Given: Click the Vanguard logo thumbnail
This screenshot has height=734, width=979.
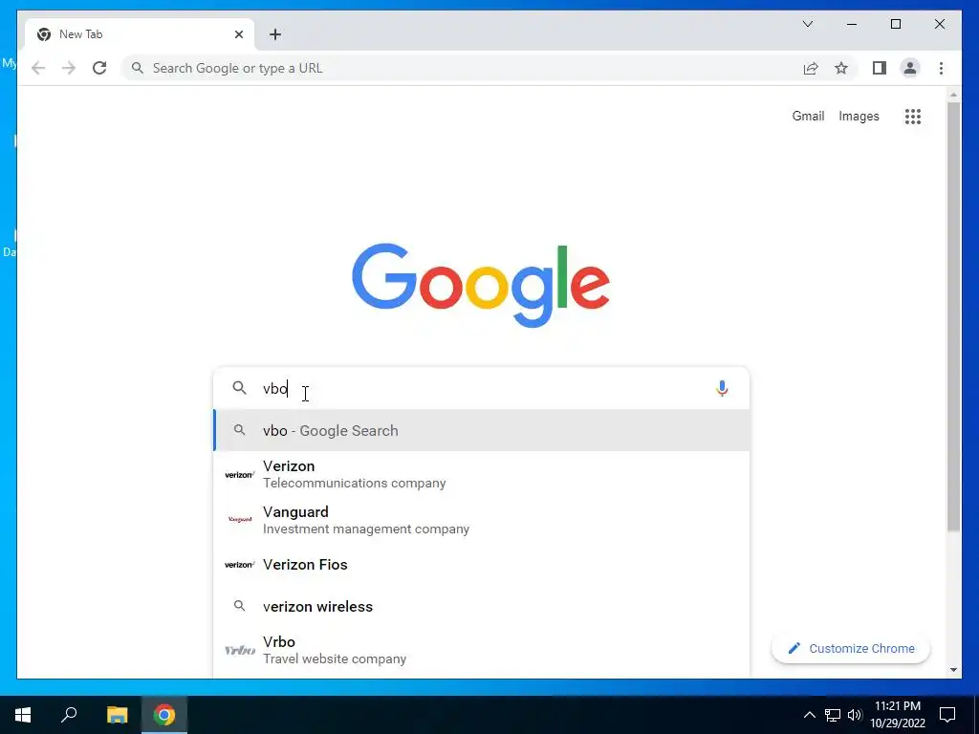Looking at the screenshot, I should (x=240, y=519).
